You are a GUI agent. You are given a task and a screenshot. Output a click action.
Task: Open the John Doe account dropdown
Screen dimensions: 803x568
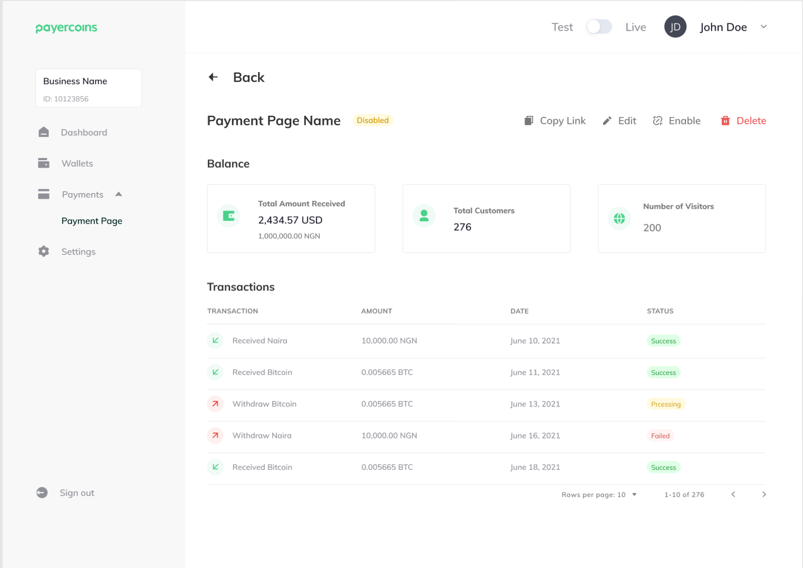click(763, 27)
